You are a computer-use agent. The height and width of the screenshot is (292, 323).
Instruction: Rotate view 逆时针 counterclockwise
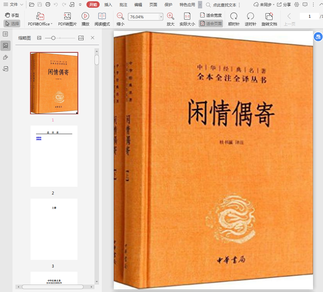[250, 19]
